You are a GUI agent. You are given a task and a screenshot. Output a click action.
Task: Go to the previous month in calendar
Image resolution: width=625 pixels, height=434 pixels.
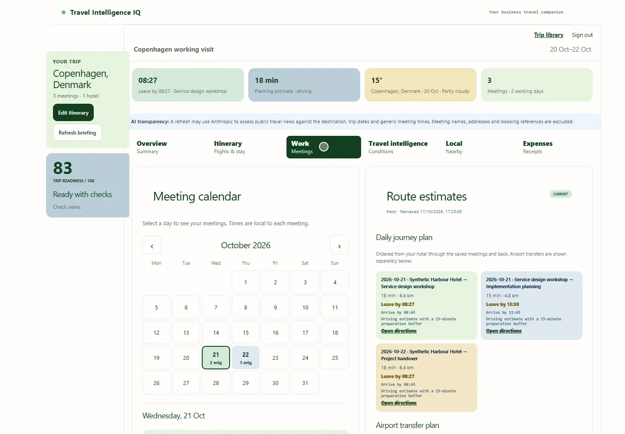(x=152, y=245)
